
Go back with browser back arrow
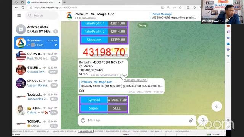pos(16,8)
